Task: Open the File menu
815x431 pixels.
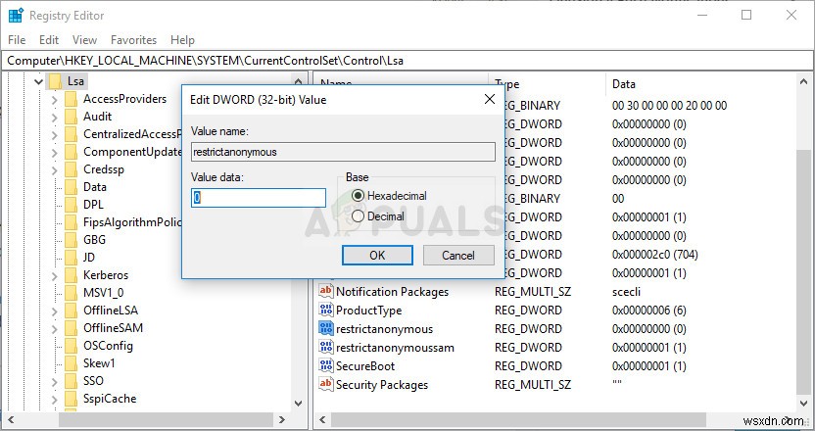Action: point(17,40)
